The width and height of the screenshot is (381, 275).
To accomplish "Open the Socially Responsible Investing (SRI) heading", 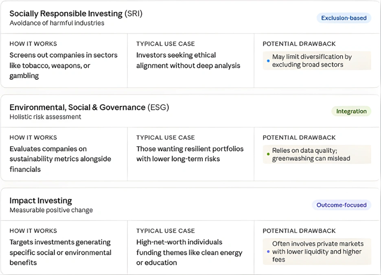I will (76, 13).
